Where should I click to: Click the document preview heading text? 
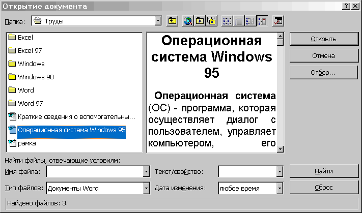pos(212,56)
